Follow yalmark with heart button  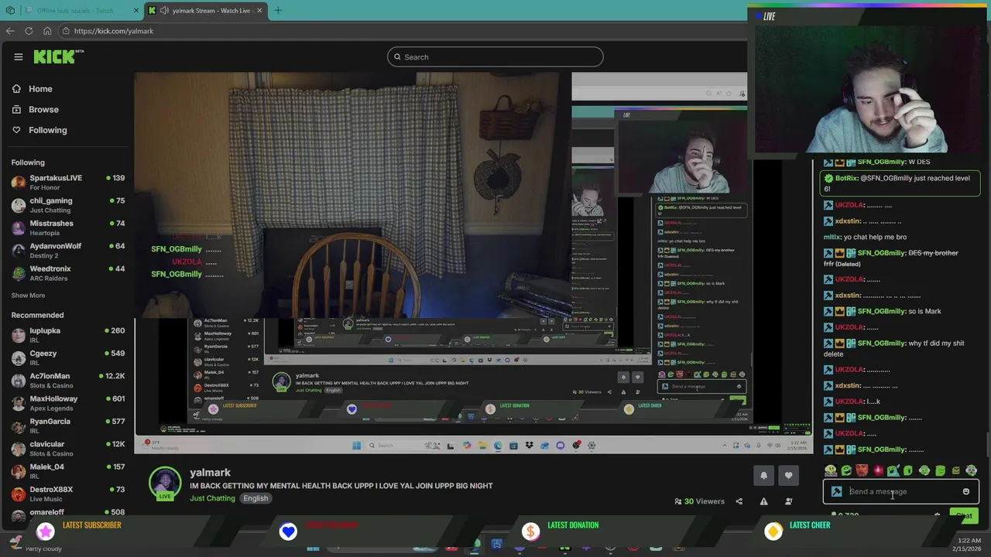tap(788, 476)
